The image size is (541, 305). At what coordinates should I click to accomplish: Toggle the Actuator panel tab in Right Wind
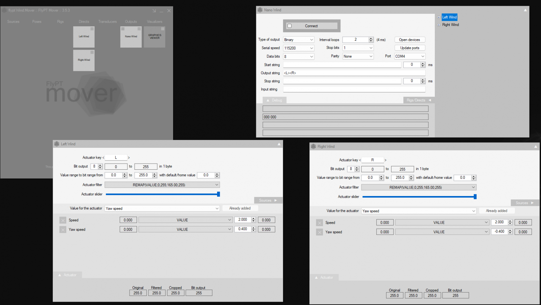(x=324, y=277)
